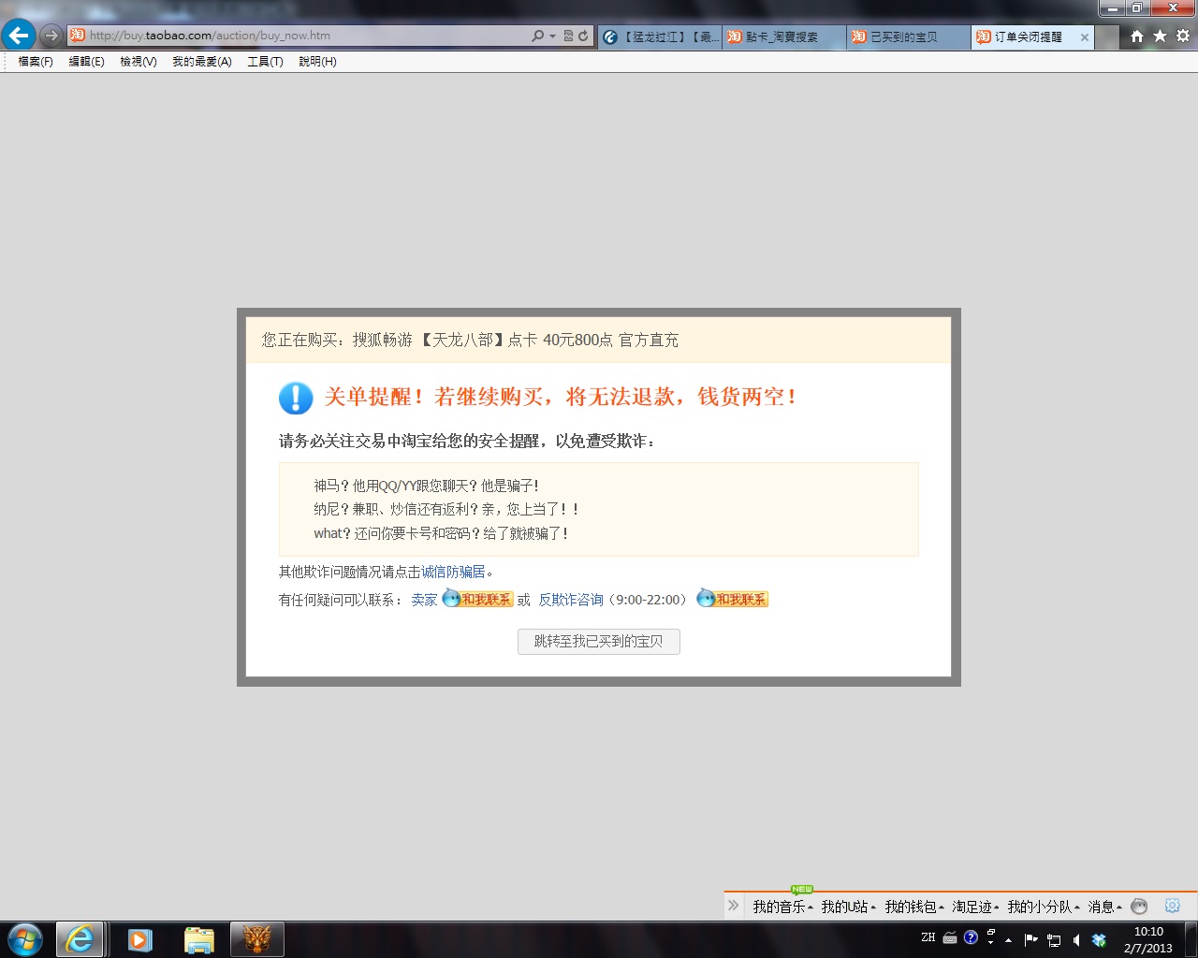This screenshot has width=1198, height=958.
Task: Open the 說明(H) menu
Action: 317,62
